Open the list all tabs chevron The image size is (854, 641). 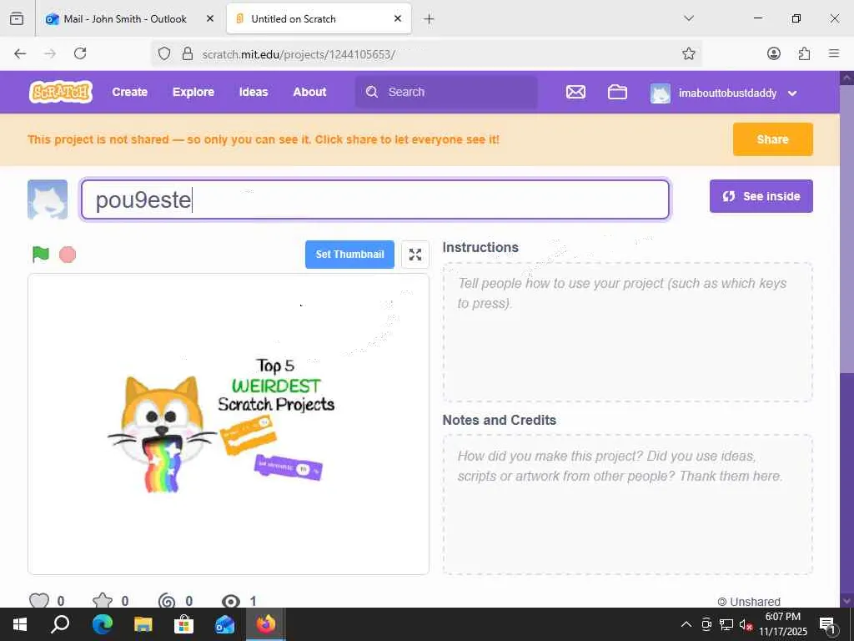click(x=688, y=18)
